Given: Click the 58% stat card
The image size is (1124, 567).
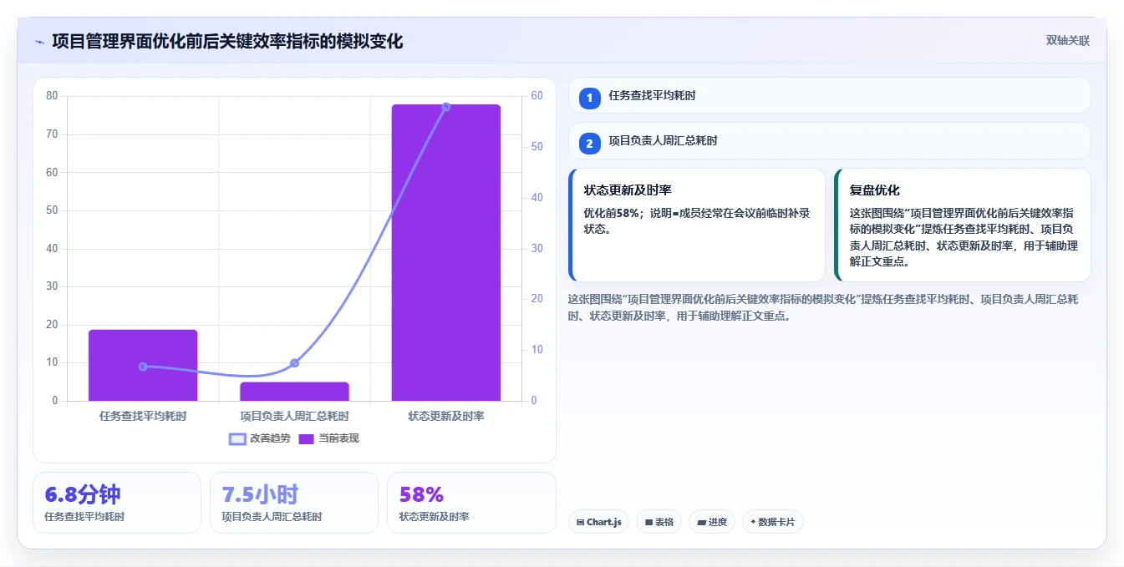Looking at the screenshot, I should (x=471, y=503).
